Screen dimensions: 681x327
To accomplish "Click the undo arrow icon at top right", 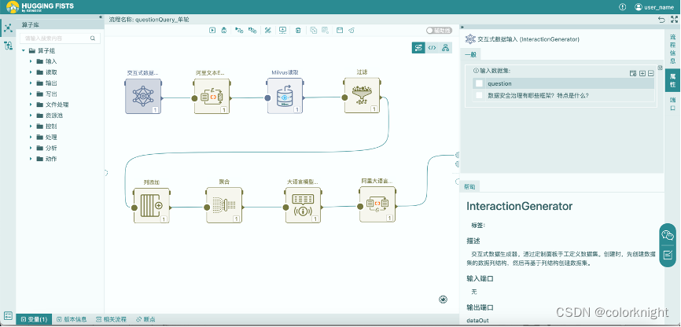I will point(661,20).
